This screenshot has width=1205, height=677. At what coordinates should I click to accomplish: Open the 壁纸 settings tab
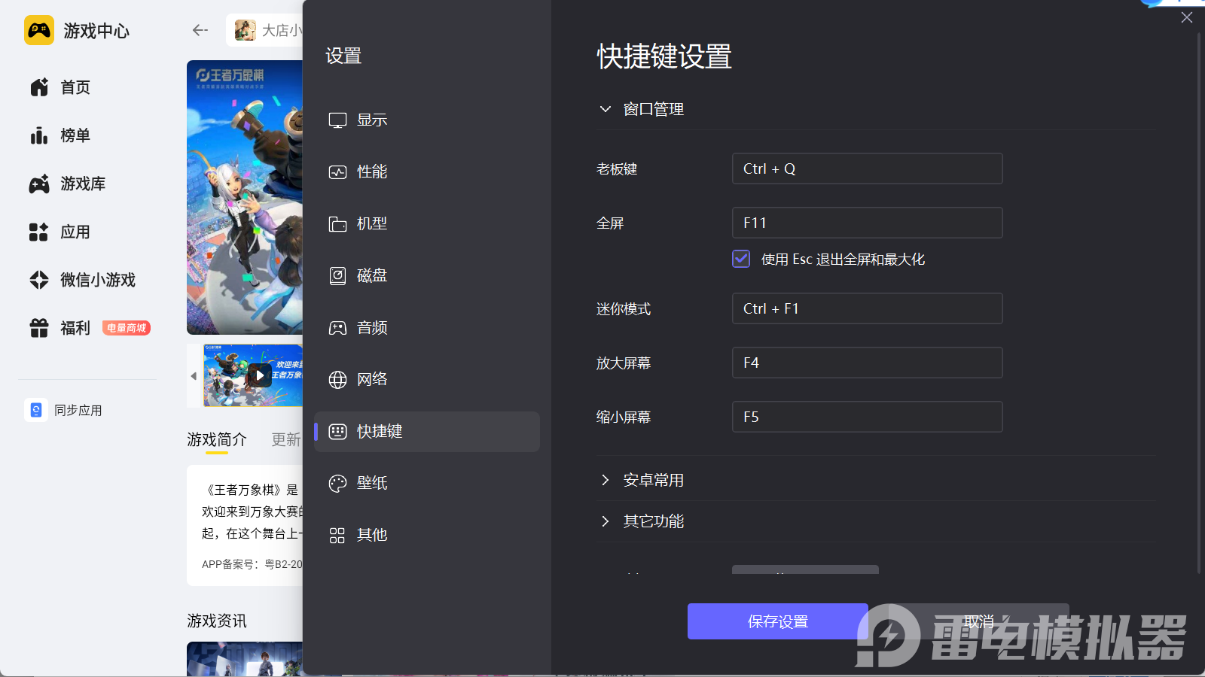[x=427, y=484]
